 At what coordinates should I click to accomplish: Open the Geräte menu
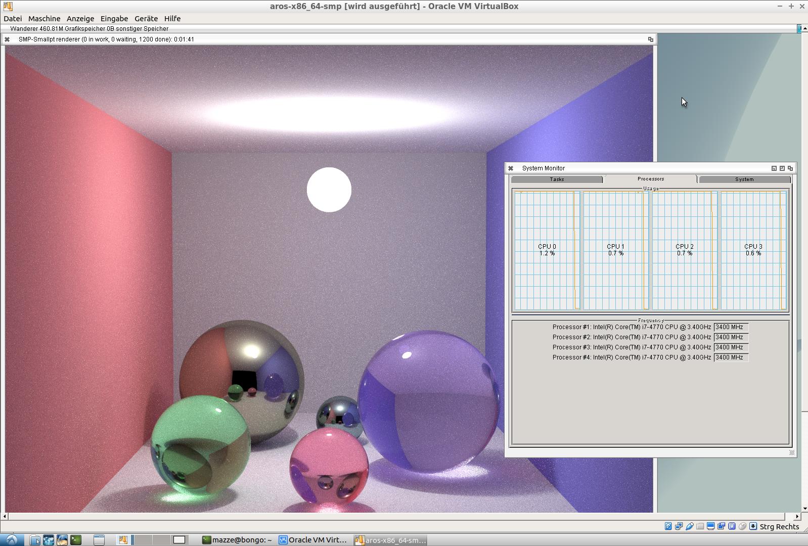[x=146, y=19]
